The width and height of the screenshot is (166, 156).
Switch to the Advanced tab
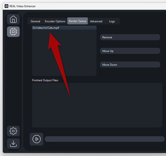(x=96, y=21)
